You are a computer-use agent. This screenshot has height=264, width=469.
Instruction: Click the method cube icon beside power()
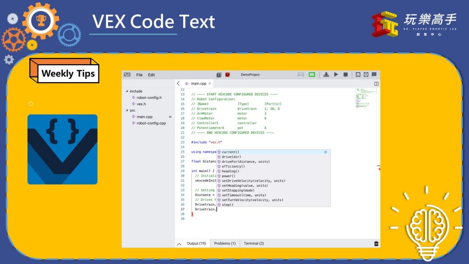pos(219,176)
